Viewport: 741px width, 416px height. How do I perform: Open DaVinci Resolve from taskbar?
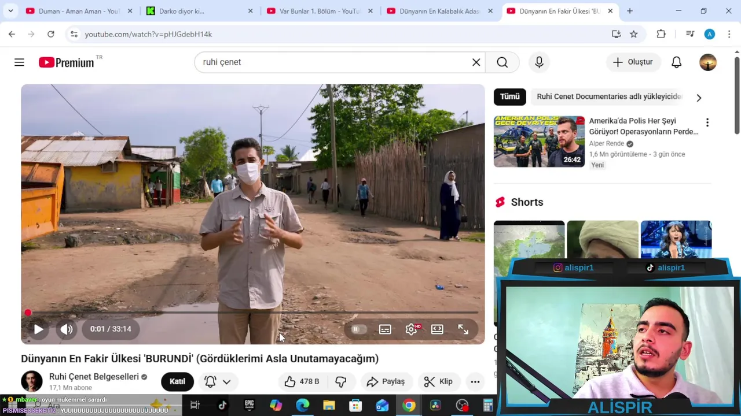[x=435, y=406]
